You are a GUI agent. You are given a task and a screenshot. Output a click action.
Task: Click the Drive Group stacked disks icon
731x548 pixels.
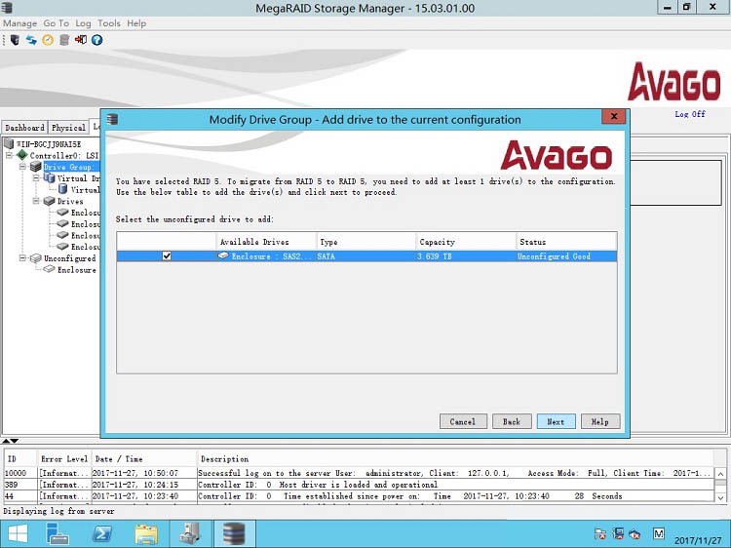coord(35,167)
